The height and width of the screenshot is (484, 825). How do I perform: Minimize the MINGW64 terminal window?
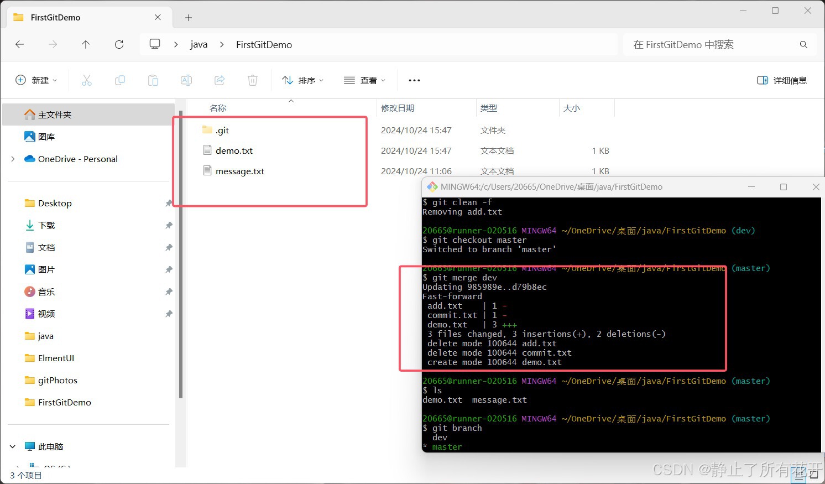pos(751,187)
